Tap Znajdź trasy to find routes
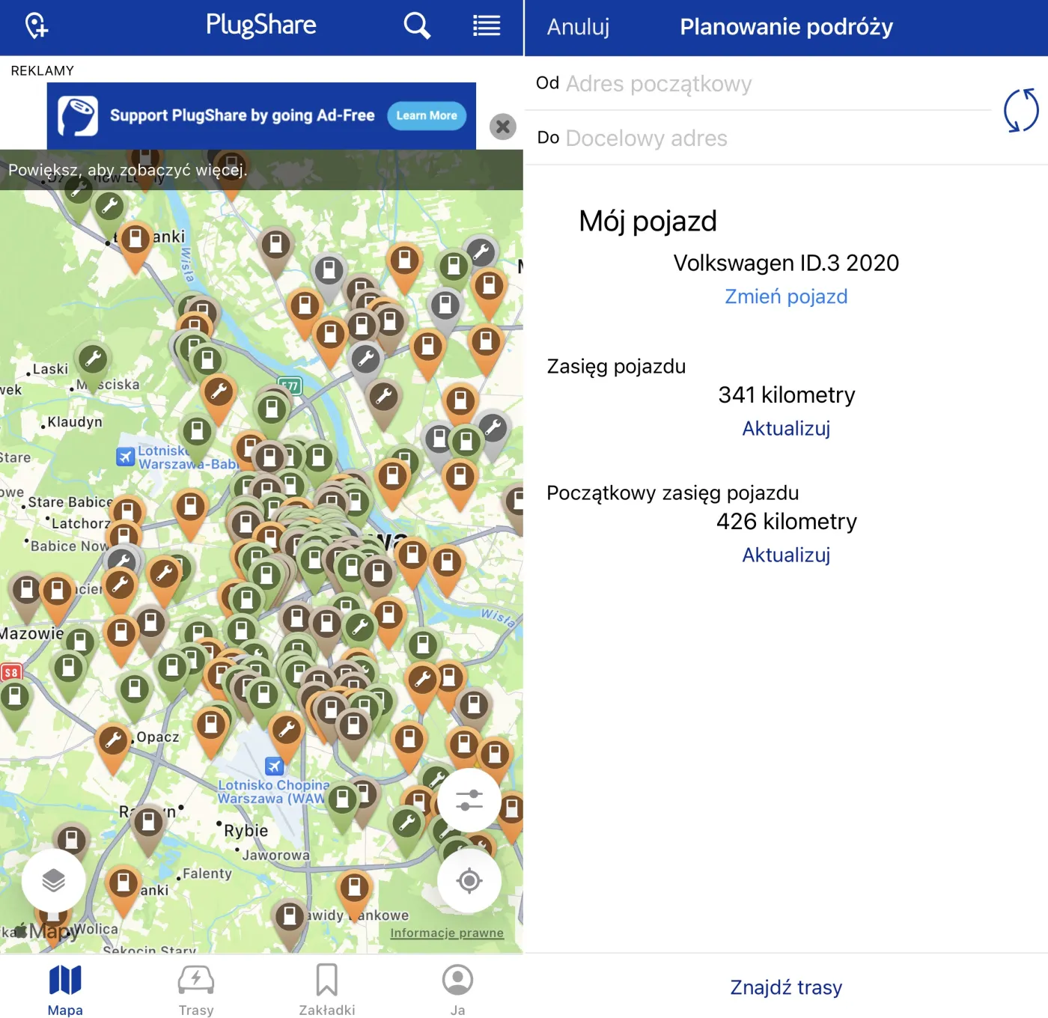Screen dimensions: 1048x1018 coord(786,987)
